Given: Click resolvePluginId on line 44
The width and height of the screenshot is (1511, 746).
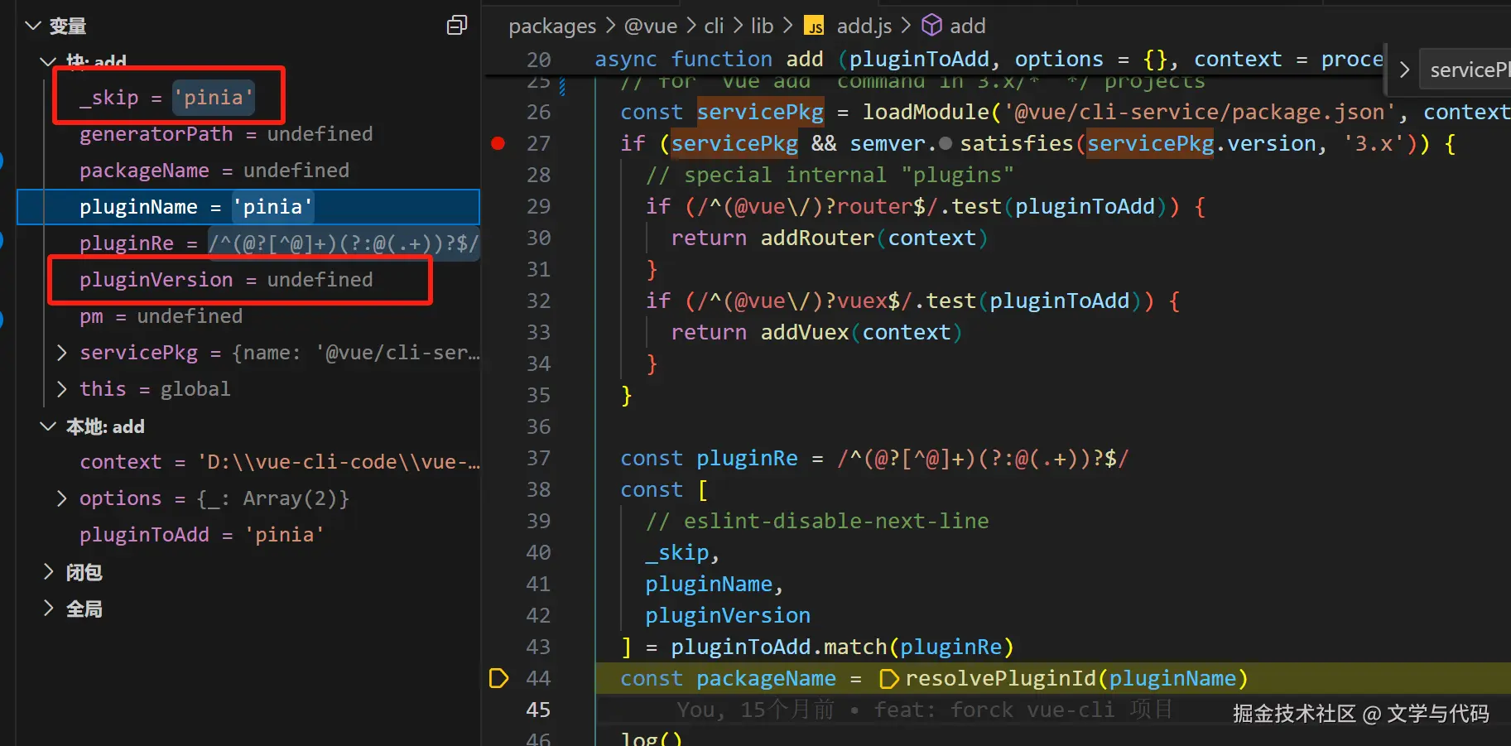Looking at the screenshot, I should coord(1001,679).
